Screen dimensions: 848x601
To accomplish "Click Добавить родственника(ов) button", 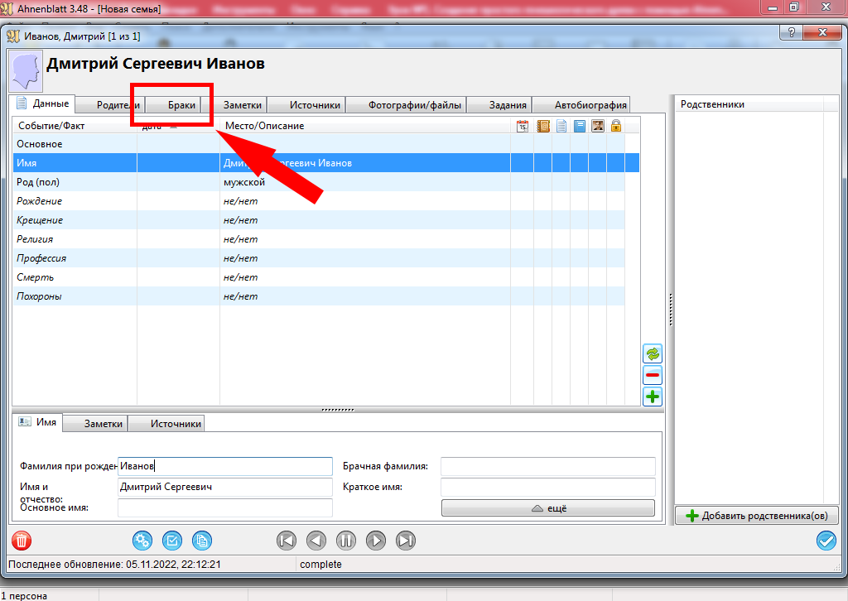I will tap(757, 516).
